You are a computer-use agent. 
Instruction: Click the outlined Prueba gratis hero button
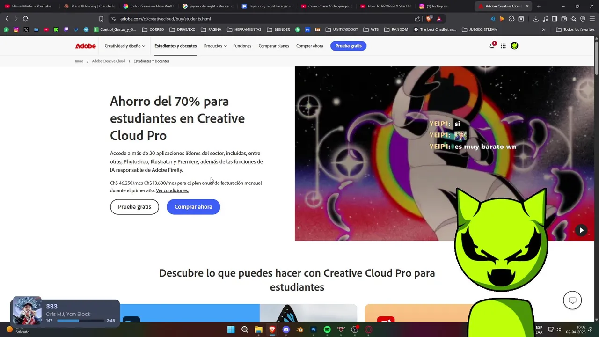(134, 207)
